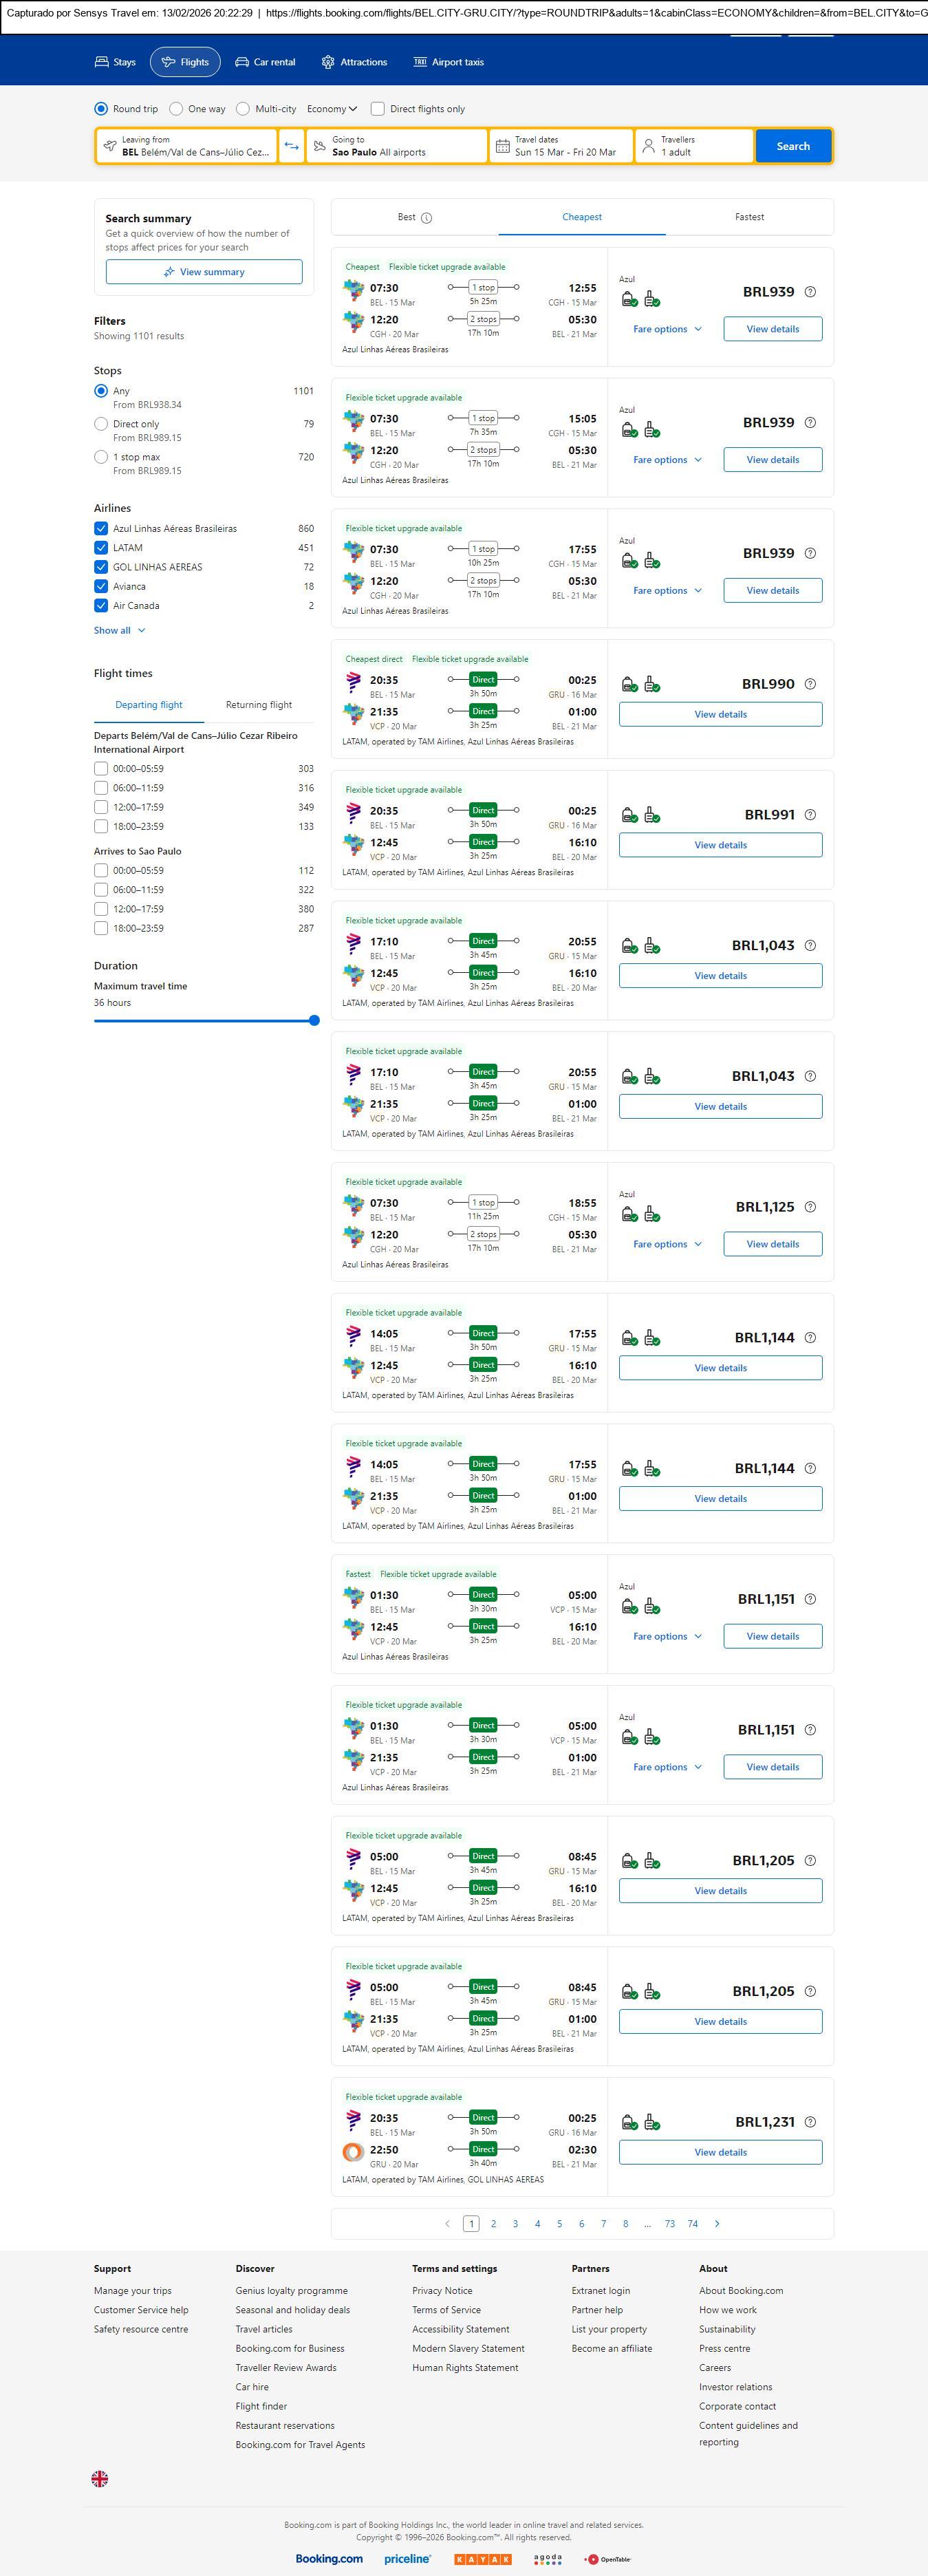Click the next page arrow in pagination
The image size is (928, 2576).
pos(717,2223)
